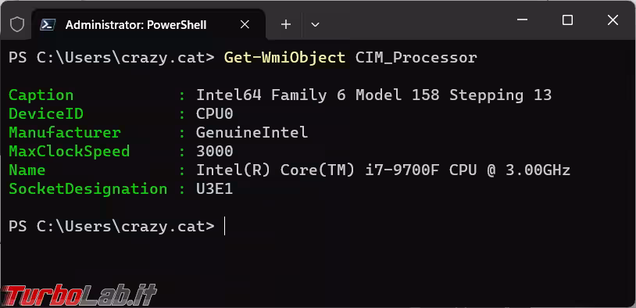Place cursor at the bottom empty prompt

(x=224, y=227)
